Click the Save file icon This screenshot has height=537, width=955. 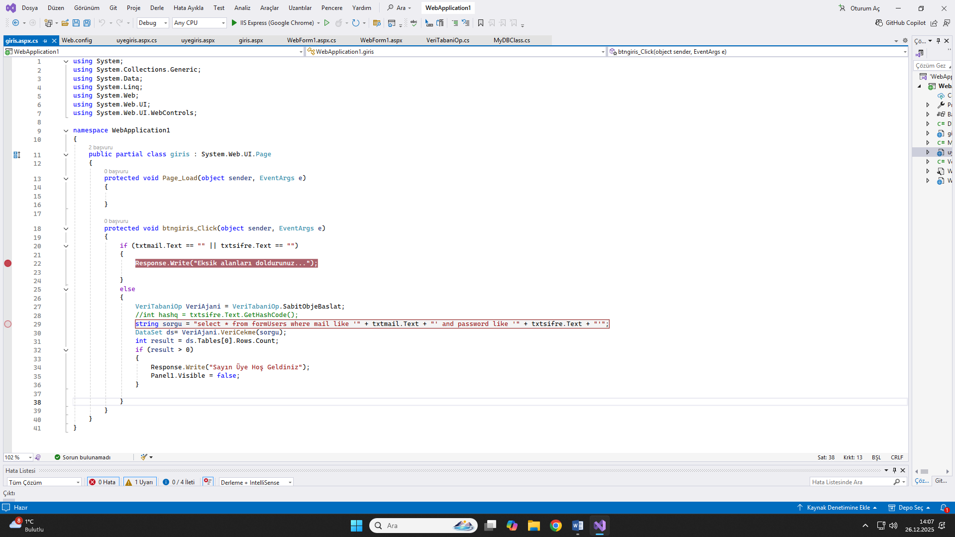click(x=76, y=23)
